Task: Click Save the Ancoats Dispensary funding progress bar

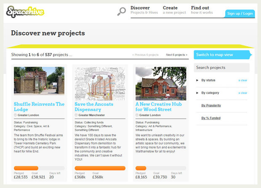Action: (100, 168)
